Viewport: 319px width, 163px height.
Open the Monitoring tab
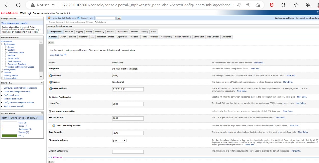(x=99, y=32)
